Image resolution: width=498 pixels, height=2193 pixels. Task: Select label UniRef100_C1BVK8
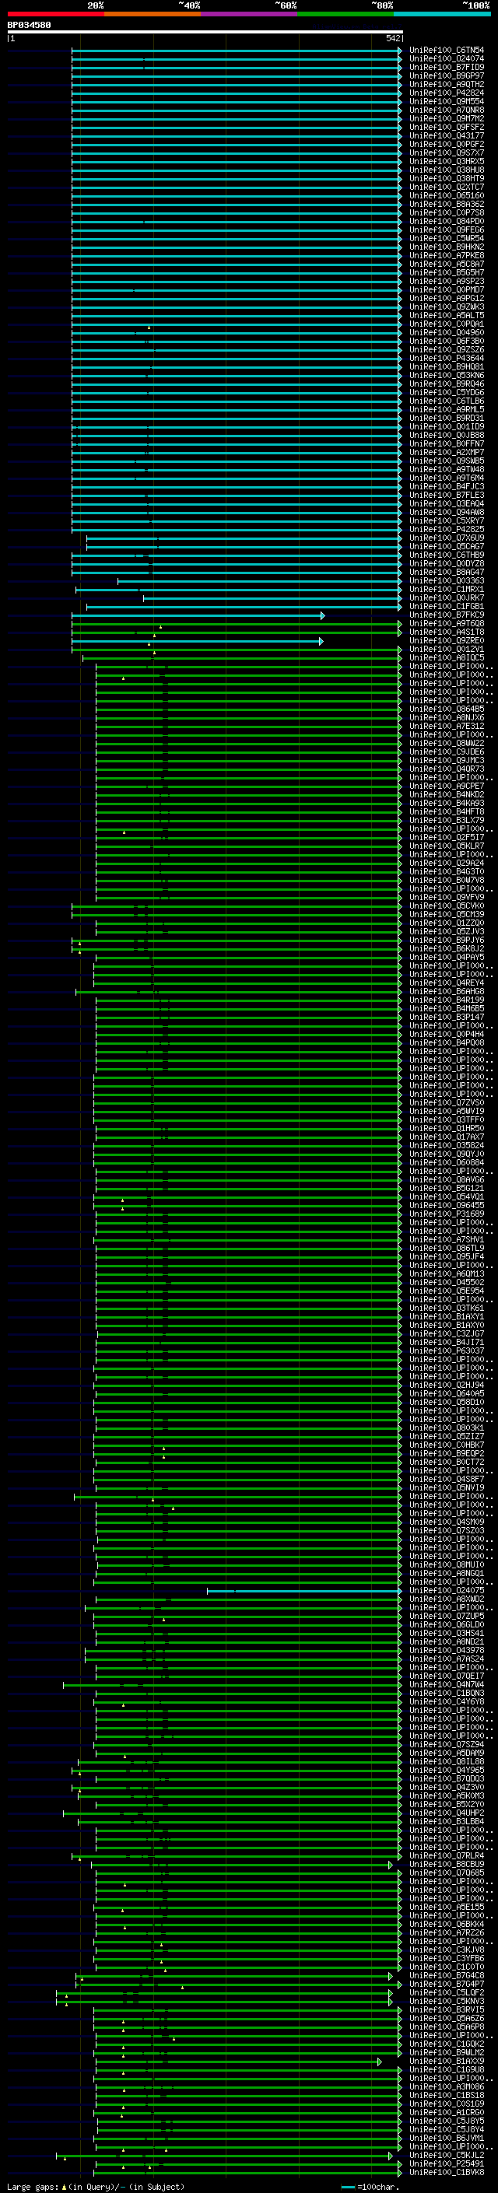click(447, 2172)
